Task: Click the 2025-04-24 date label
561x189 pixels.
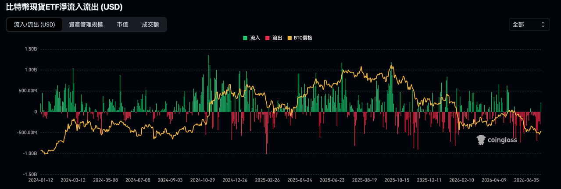Action: point(300,180)
